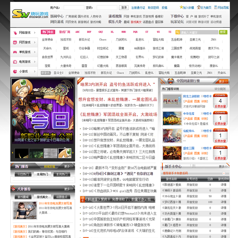This screenshot has width=238, height=238.
Task: Open the 游戏视频 section link
Action: pos(115,16)
